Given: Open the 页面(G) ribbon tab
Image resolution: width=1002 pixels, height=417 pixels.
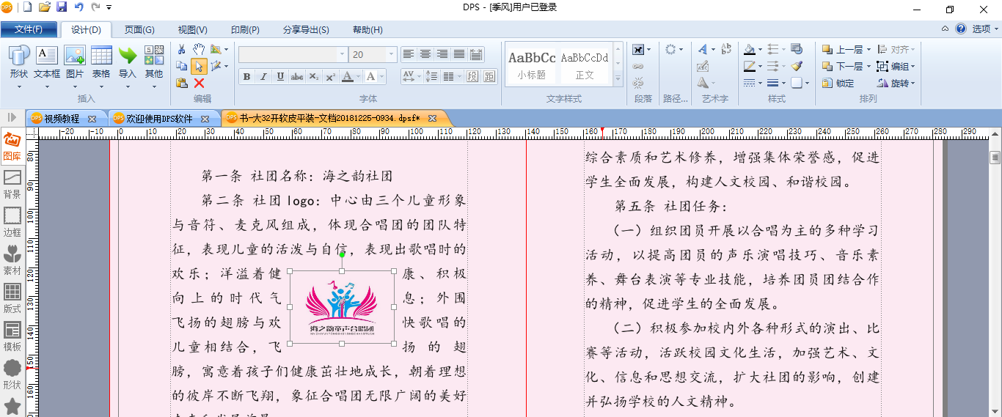Looking at the screenshot, I should tap(139, 30).
